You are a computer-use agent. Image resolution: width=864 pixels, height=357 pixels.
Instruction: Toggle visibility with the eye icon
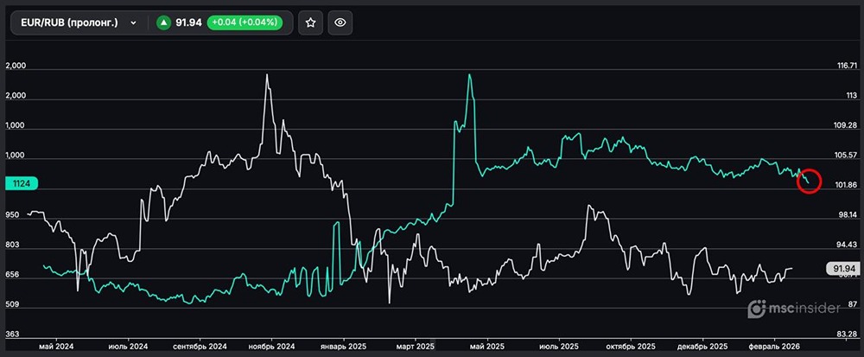point(340,22)
